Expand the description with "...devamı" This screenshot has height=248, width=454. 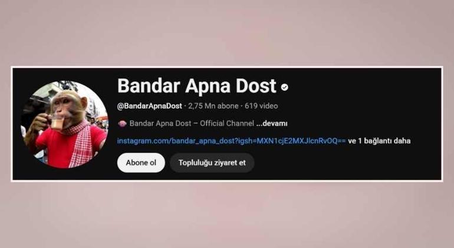[272, 123]
